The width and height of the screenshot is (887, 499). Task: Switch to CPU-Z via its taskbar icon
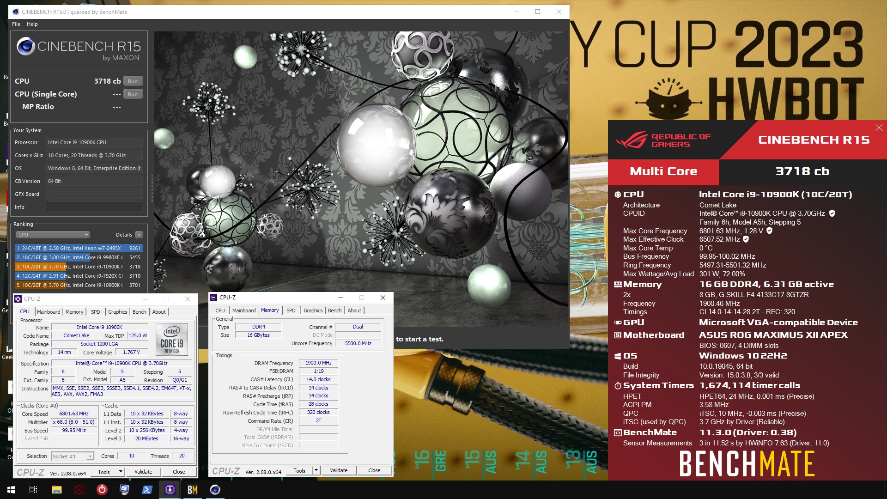pos(170,490)
